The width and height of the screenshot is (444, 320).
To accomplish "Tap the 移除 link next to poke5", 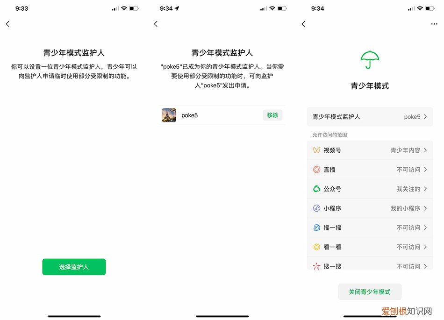I will point(272,115).
